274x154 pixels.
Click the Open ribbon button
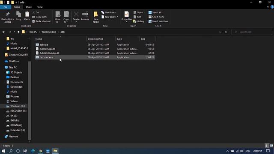coord(139,12)
